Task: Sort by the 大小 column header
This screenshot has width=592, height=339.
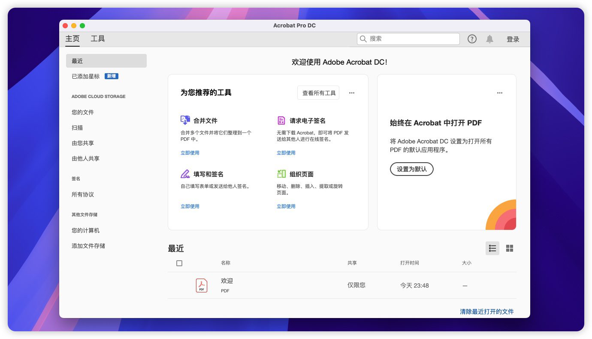Action: pyautogui.click(x=467, y=263)
